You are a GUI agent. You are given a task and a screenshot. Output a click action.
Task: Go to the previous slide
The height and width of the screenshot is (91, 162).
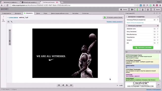63,85
